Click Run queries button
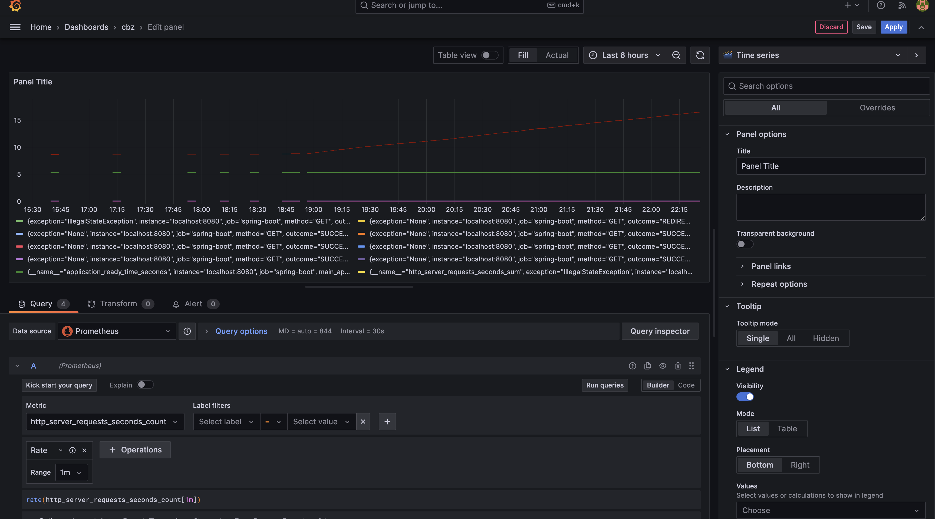 tap(605, 385)
